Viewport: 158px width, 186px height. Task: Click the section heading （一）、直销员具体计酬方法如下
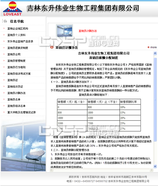pyautogui.click(x=71, y=82)
